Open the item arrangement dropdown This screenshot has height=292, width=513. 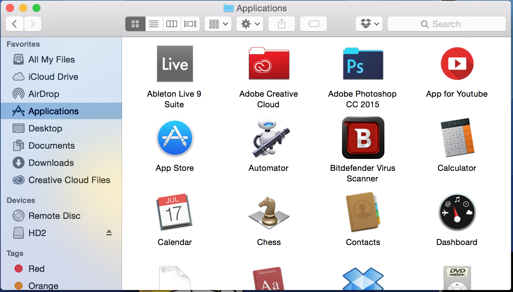tap(218, 24)
